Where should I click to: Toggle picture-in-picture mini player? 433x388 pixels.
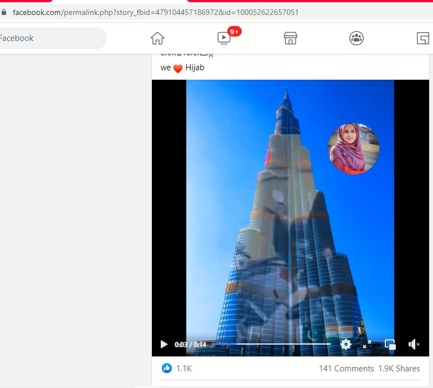(390, 344)
